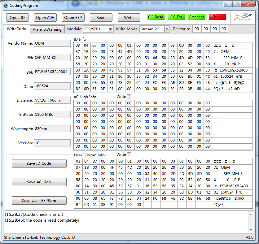This screenshot has height=244, width=259.
Task: Switch to the WriteCode tab
Action: (16, 29)
